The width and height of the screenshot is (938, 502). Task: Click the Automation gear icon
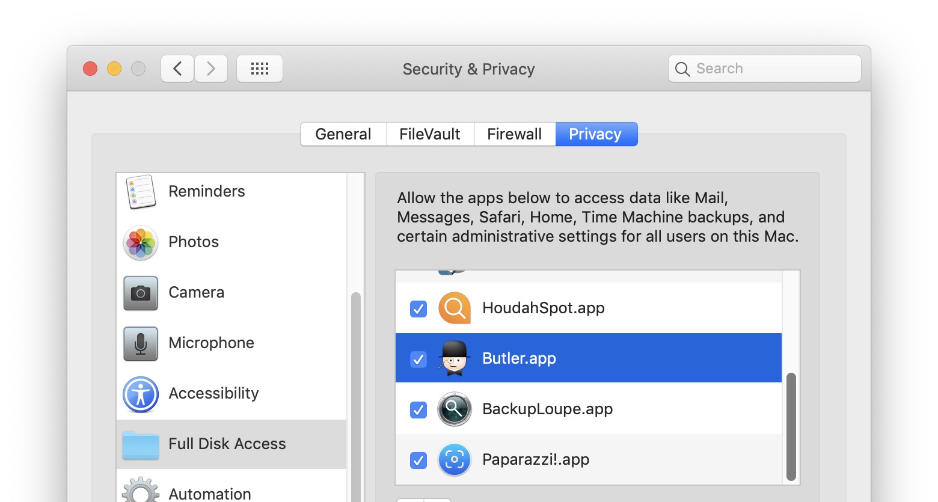(x=141, y=491)
